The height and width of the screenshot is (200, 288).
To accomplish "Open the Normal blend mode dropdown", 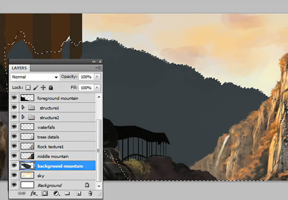I will 35,77.
